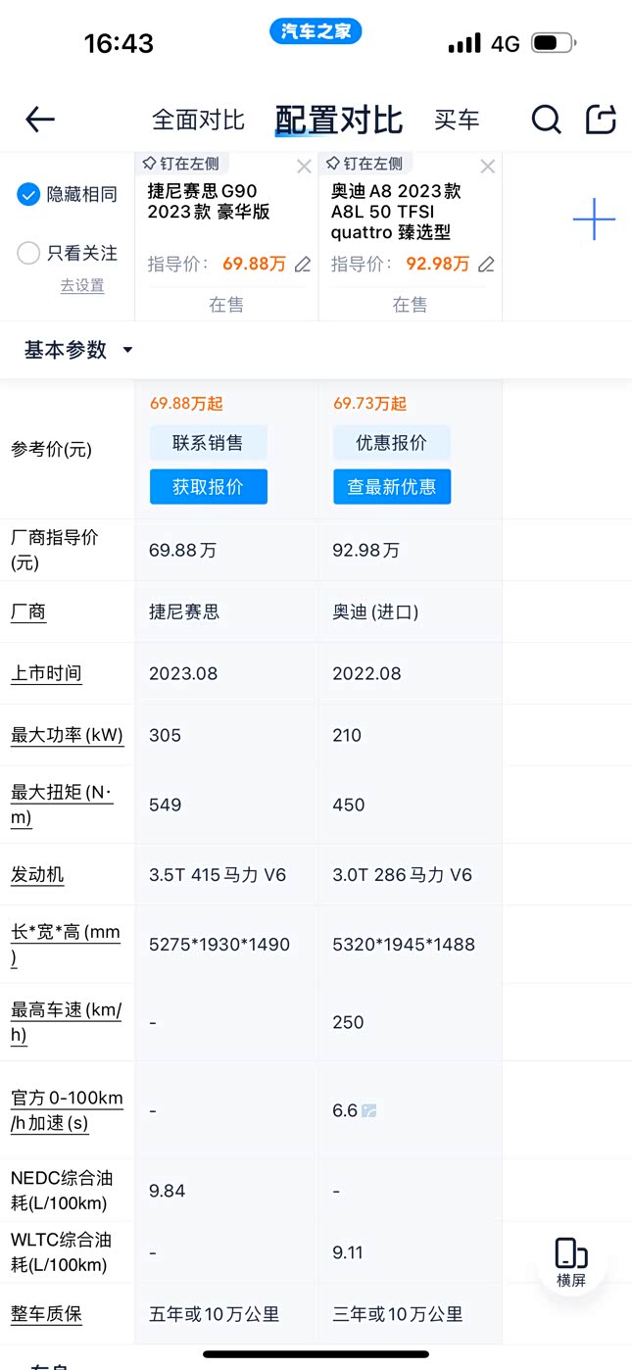
Task: Select the 305 max power value
Action: click(165, 735)
